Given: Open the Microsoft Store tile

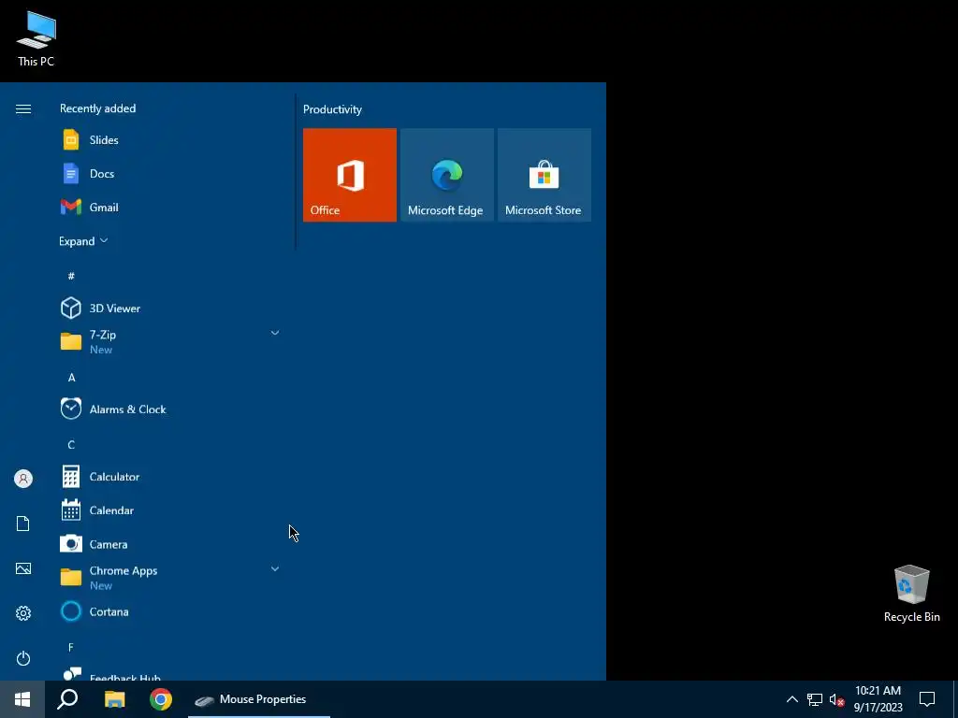Looking at the screenshot, I should (544, 175).
